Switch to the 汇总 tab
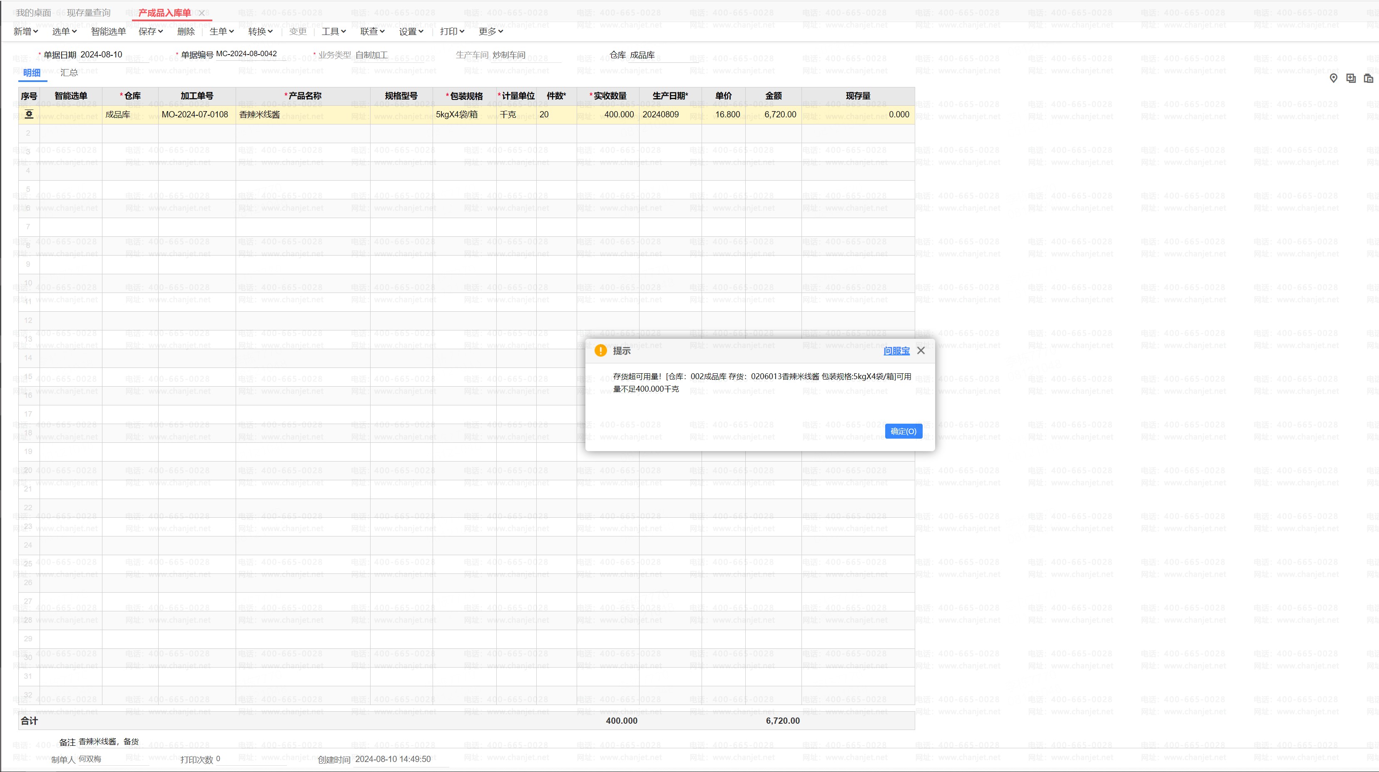This screenshot has width=1379, height=772. point(69,73)
